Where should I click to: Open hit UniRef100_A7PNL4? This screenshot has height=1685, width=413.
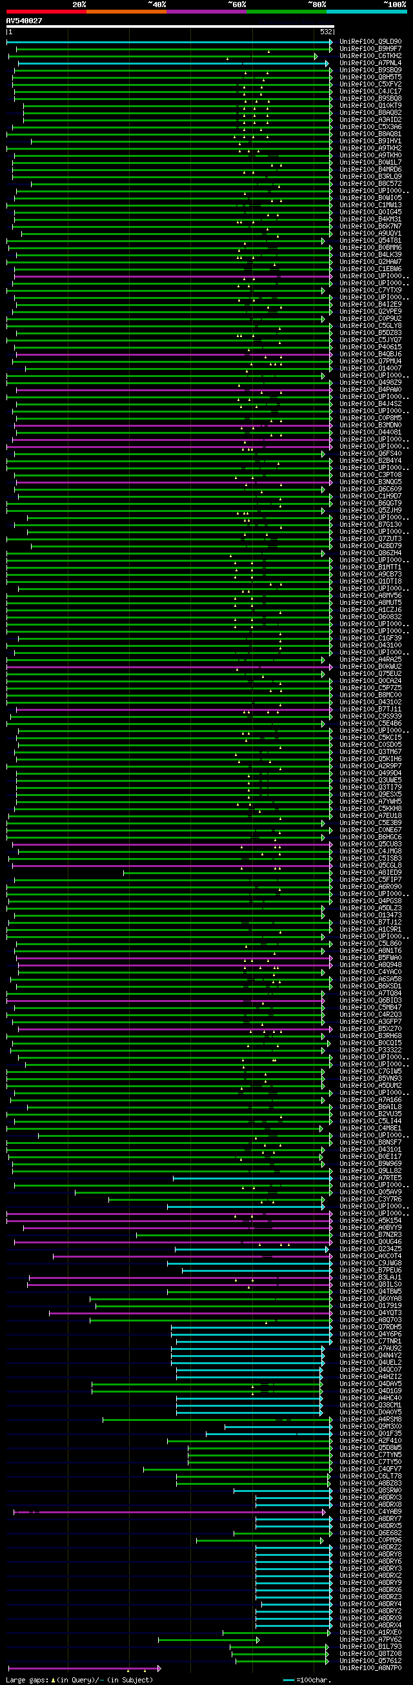[370, 63]
